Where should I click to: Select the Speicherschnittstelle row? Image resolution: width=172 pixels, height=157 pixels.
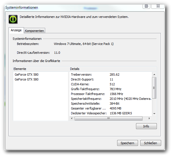click(111, 104)
